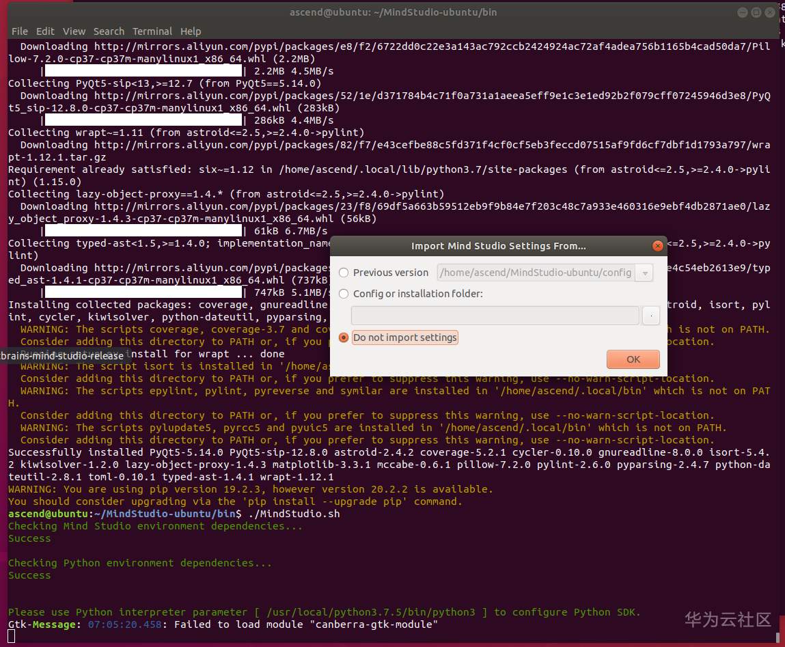Click 'Collecting lazy-object-proxy==1.4.*' line
This screenshot has height=647, width=785.
(225, 194)
